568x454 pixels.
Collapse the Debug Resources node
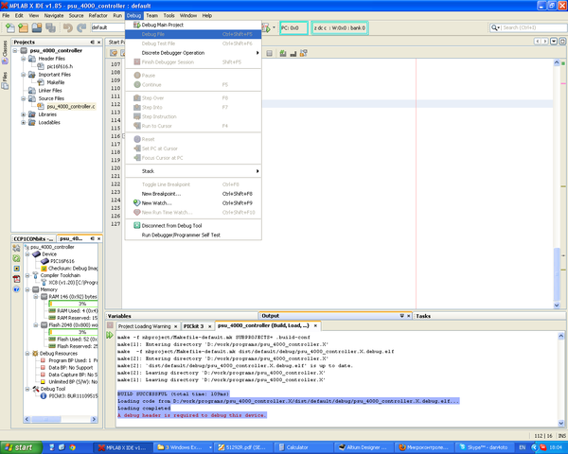(x=27, y=354)
